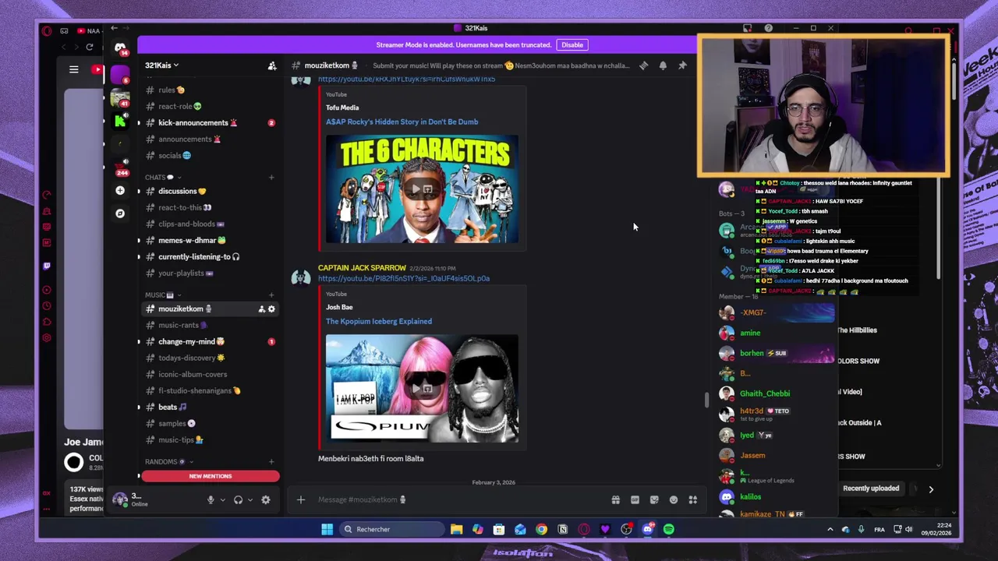Open Google Chrome from the taskbar
Screen dimensions: 998x561
pos(541,530)
